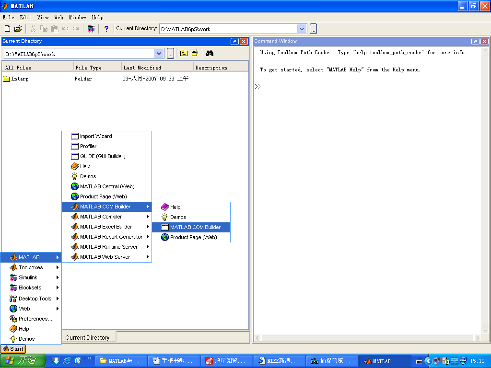Open GUIDE (GUI Builder)

[107, 156]
